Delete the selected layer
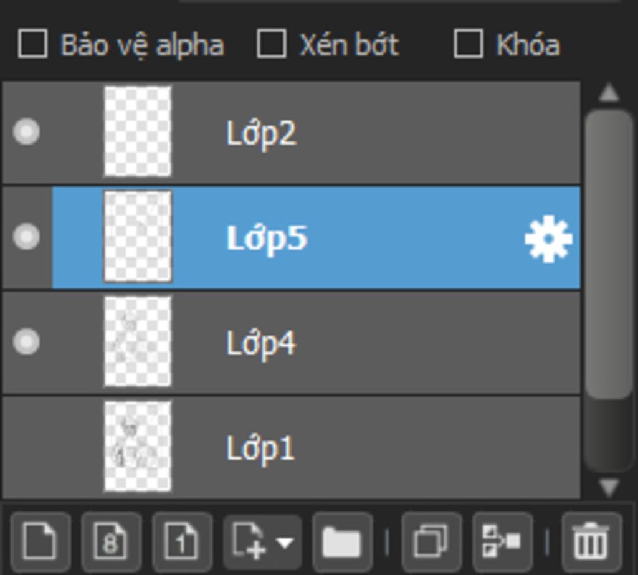This screenshot has width=638, height=575. [591, 541]
